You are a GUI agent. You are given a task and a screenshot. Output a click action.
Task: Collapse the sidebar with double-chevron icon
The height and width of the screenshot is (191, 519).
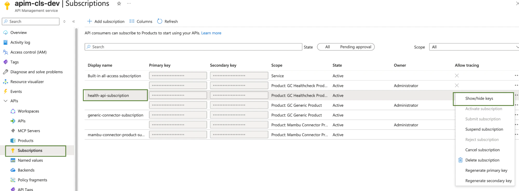(x=74, y=21)
